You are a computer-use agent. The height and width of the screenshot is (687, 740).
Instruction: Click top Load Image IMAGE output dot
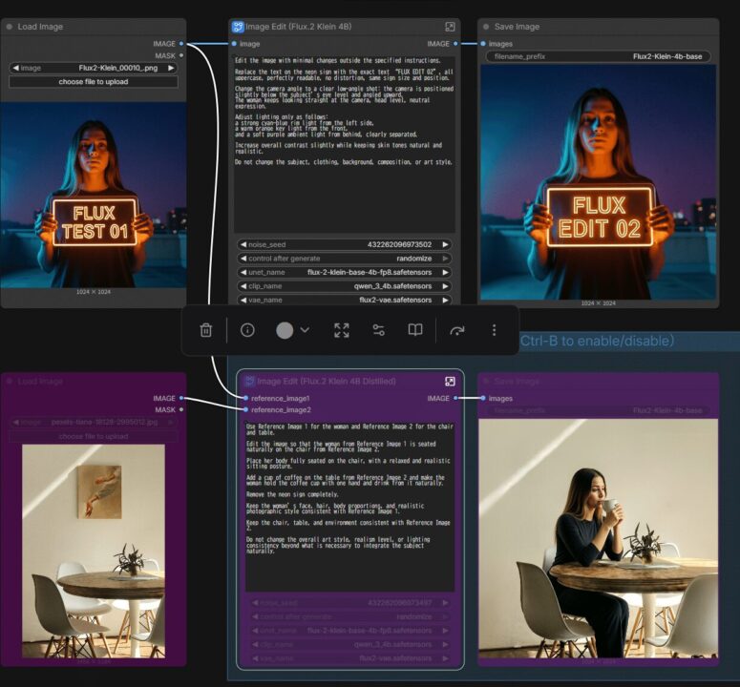[x=181, y=44]
